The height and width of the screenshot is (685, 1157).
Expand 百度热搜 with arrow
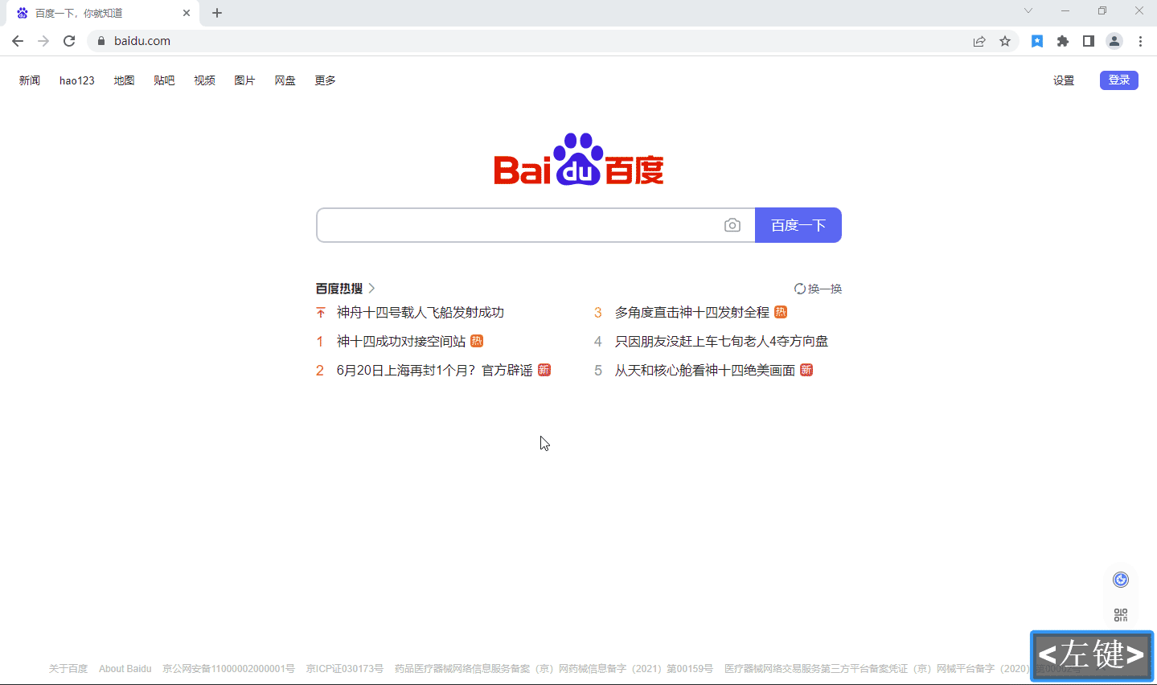(x=371, y=288)
